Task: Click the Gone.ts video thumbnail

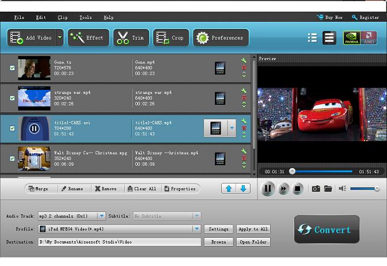Action: click(34, 68)
